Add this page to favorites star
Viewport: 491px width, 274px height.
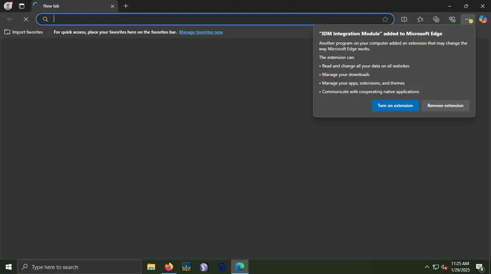[385, 19]
